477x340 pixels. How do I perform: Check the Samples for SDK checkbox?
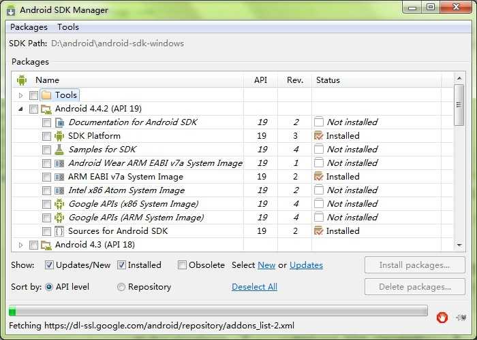(46, 150)
